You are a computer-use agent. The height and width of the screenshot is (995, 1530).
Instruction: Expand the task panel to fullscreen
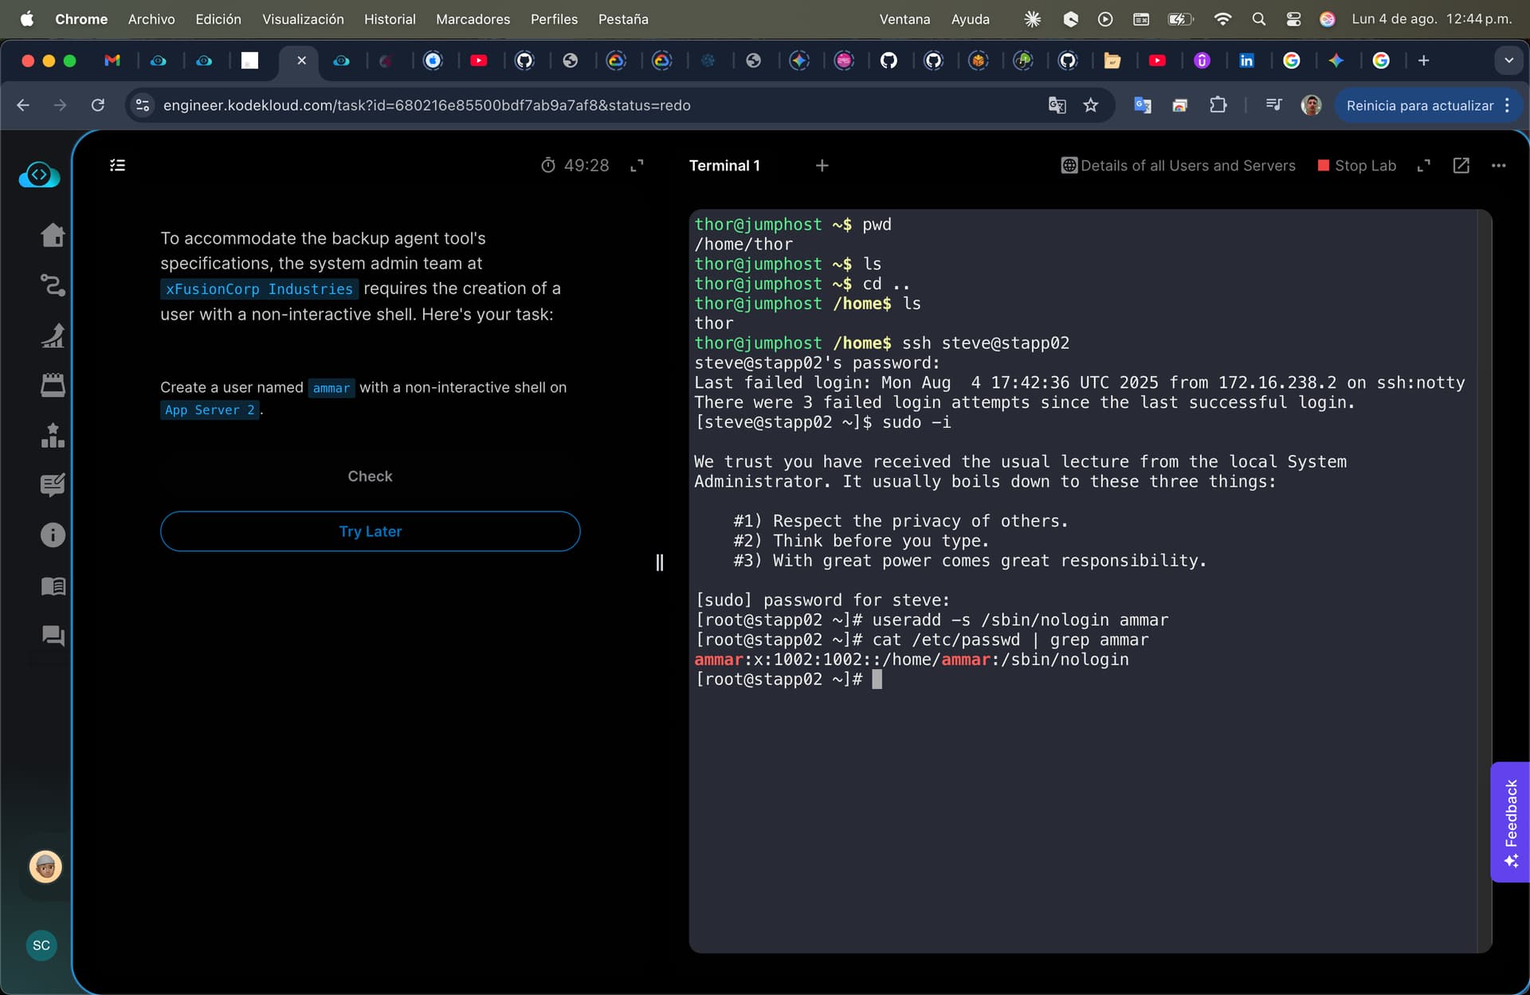637,166
